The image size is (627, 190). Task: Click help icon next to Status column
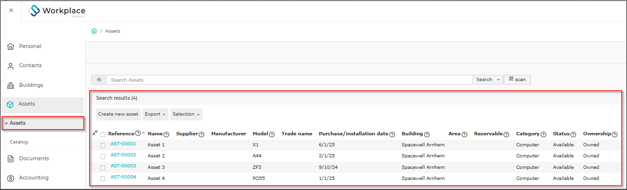tap(574, 134)
